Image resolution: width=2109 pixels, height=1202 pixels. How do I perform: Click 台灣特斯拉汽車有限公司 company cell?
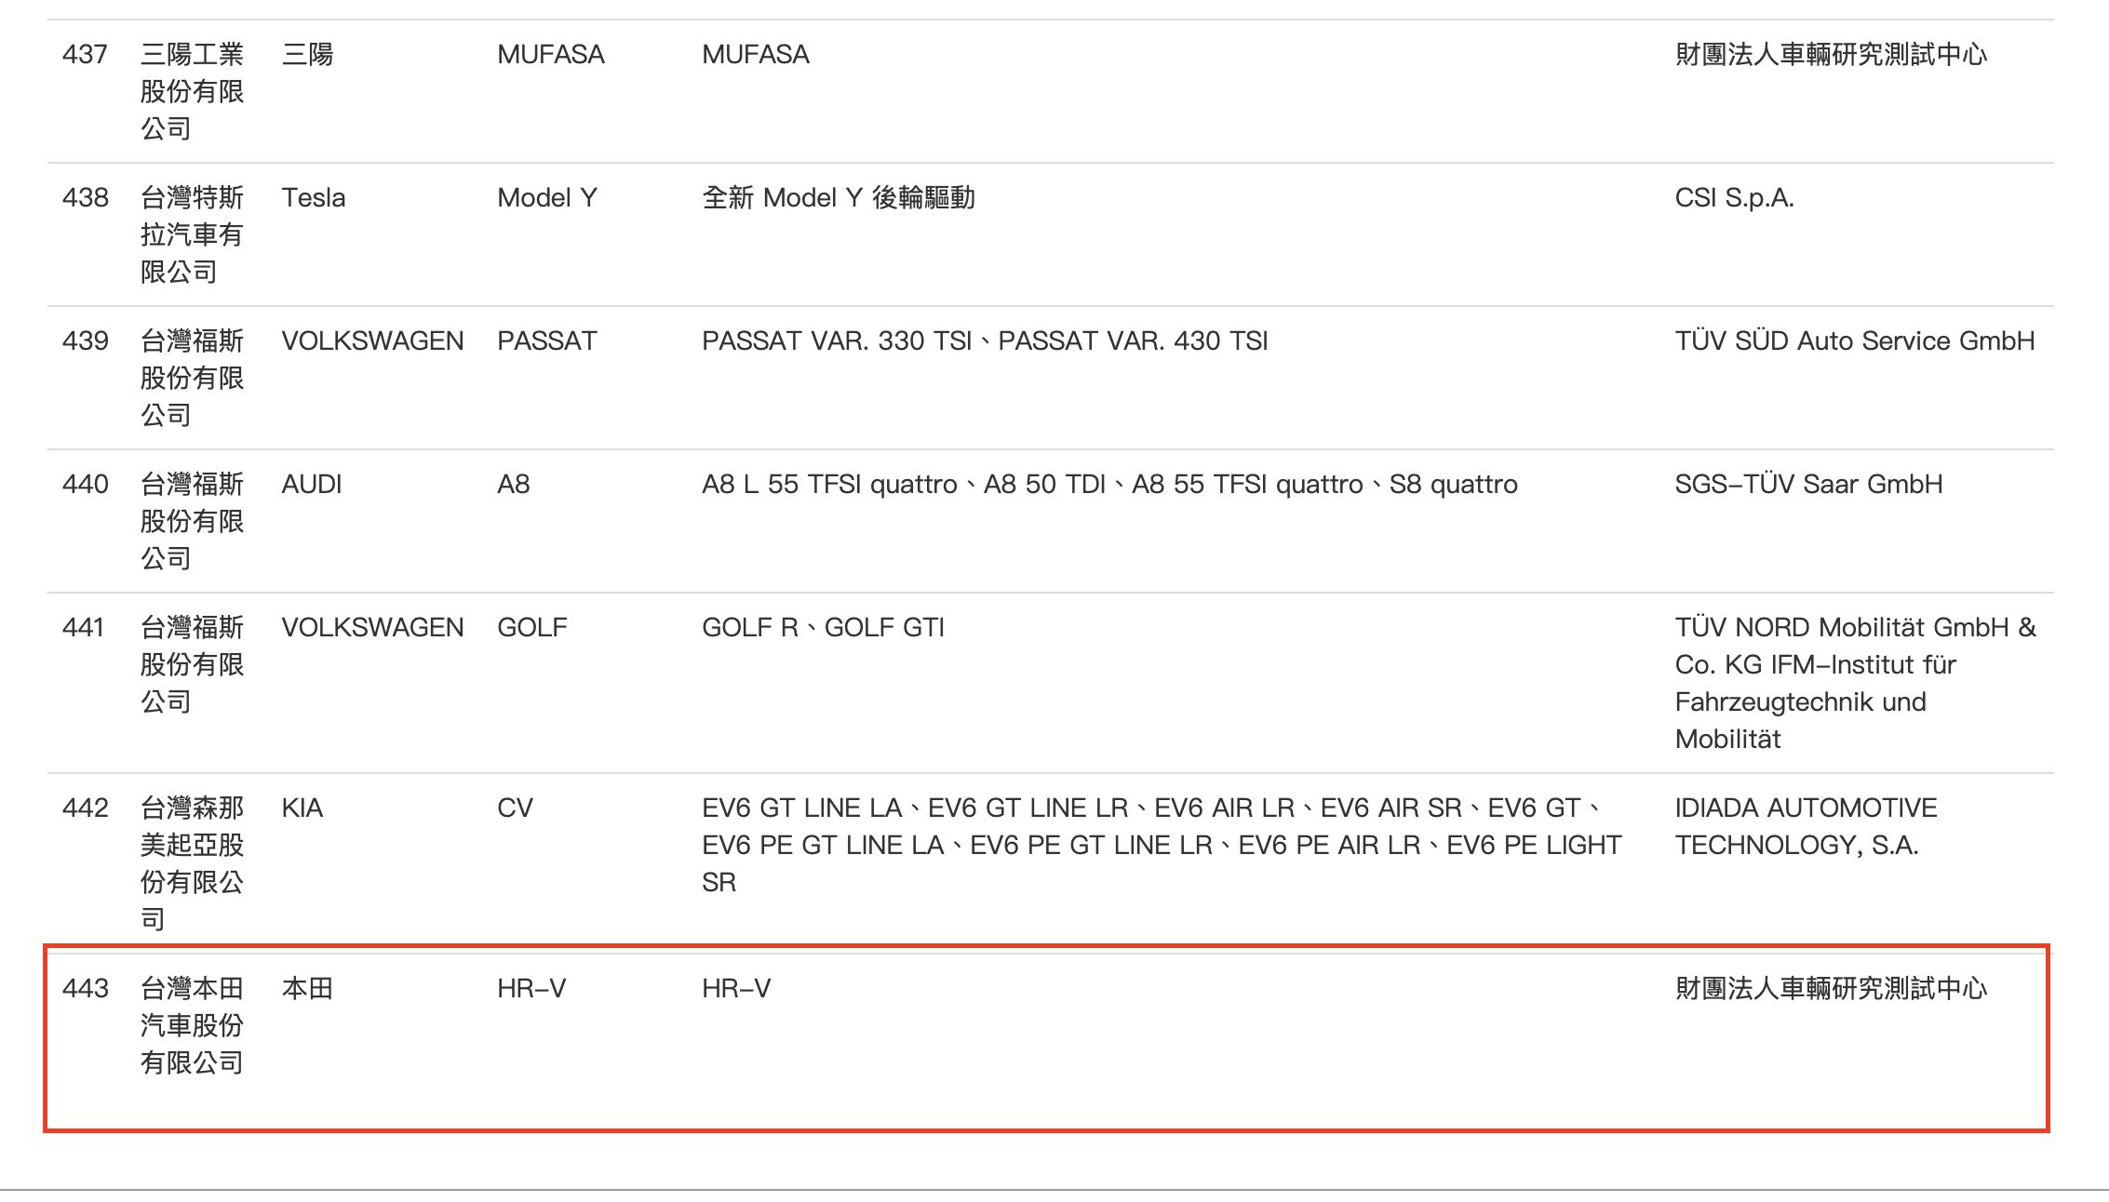[x=192, y=234]
